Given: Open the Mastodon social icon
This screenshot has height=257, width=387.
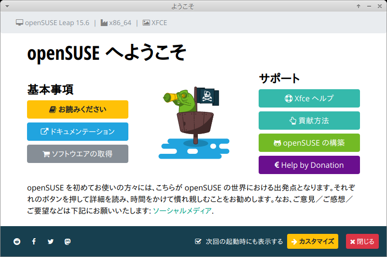Looking at the screenshot, I should point(68,242).
